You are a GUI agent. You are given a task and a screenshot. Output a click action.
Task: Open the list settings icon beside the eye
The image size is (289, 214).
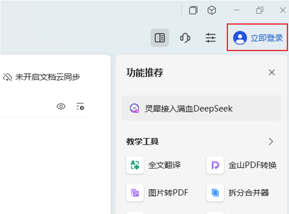(x=80, y=106)
